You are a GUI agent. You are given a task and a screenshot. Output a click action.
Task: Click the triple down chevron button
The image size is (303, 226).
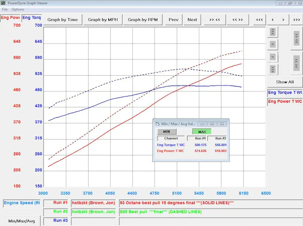[x=273, y=69]
